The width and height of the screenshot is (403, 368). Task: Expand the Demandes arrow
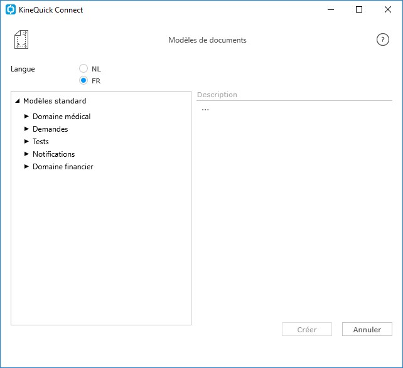[x=26, y=129]
